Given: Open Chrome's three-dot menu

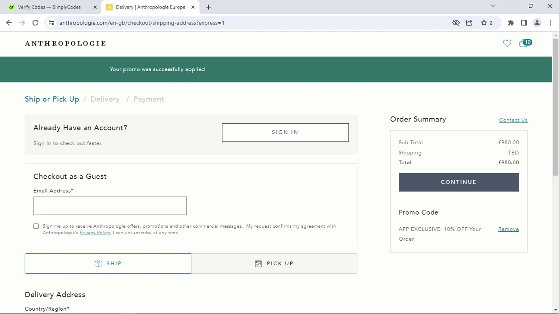Looking at the screenshot, I should click(x=550, y=23).
